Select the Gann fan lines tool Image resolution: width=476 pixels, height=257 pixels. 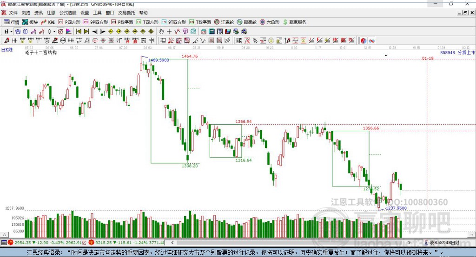click(x=171, y=41)
